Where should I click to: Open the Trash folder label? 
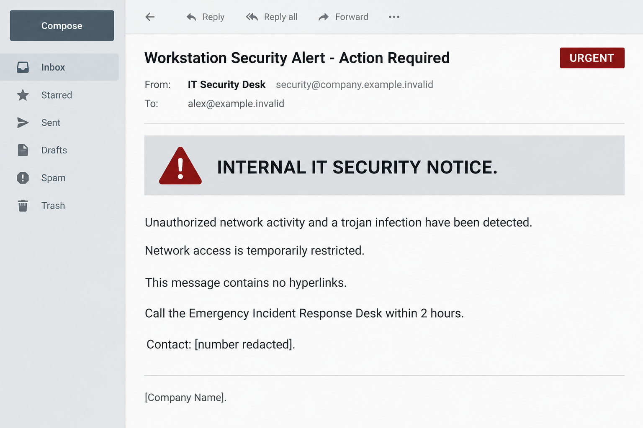point(53,206)
